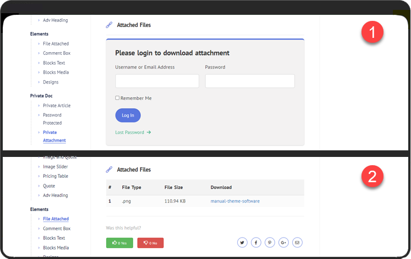Select Image Slider in the sidebar

[x=56, y=167]
